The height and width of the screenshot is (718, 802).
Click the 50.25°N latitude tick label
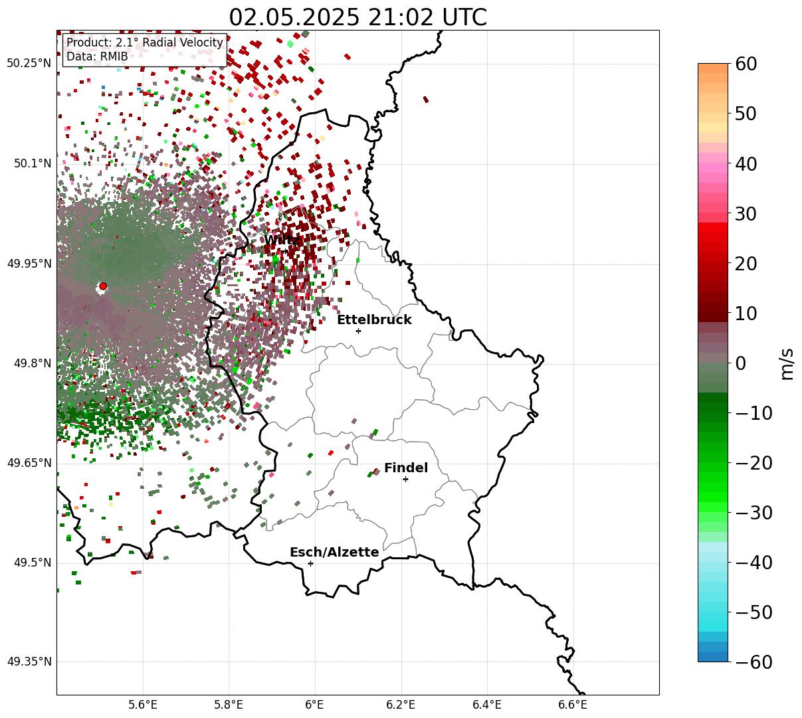[x=29, y=64]
